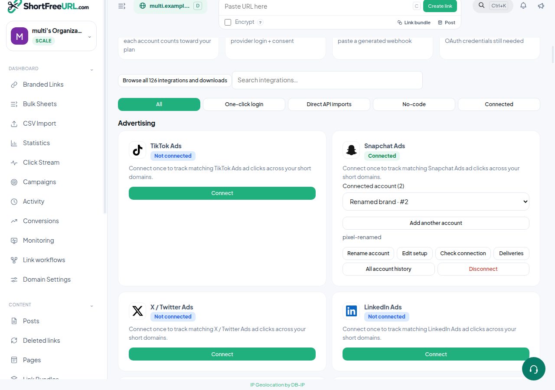
Task: Collapse the Content sidebar section
Action: [91, 305]
